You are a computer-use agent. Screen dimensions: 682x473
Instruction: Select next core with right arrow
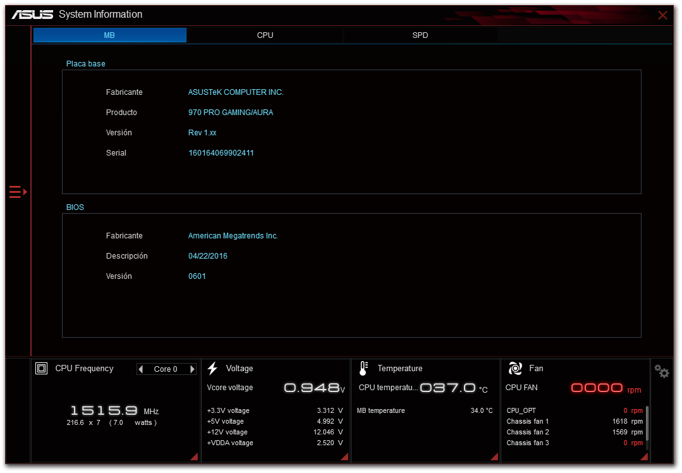click(192, 369)
